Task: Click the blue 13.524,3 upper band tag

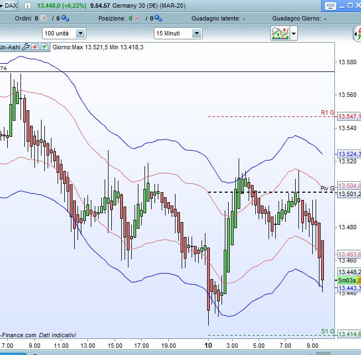Action: (x=349, y=154)
